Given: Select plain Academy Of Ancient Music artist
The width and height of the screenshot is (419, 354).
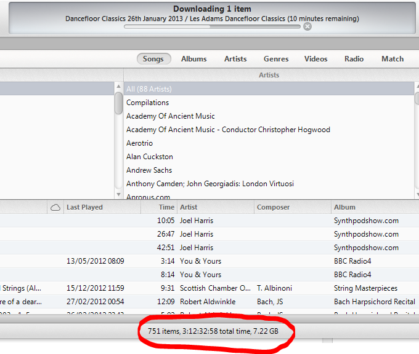Looking at the screenshot, I should (269, 116).
